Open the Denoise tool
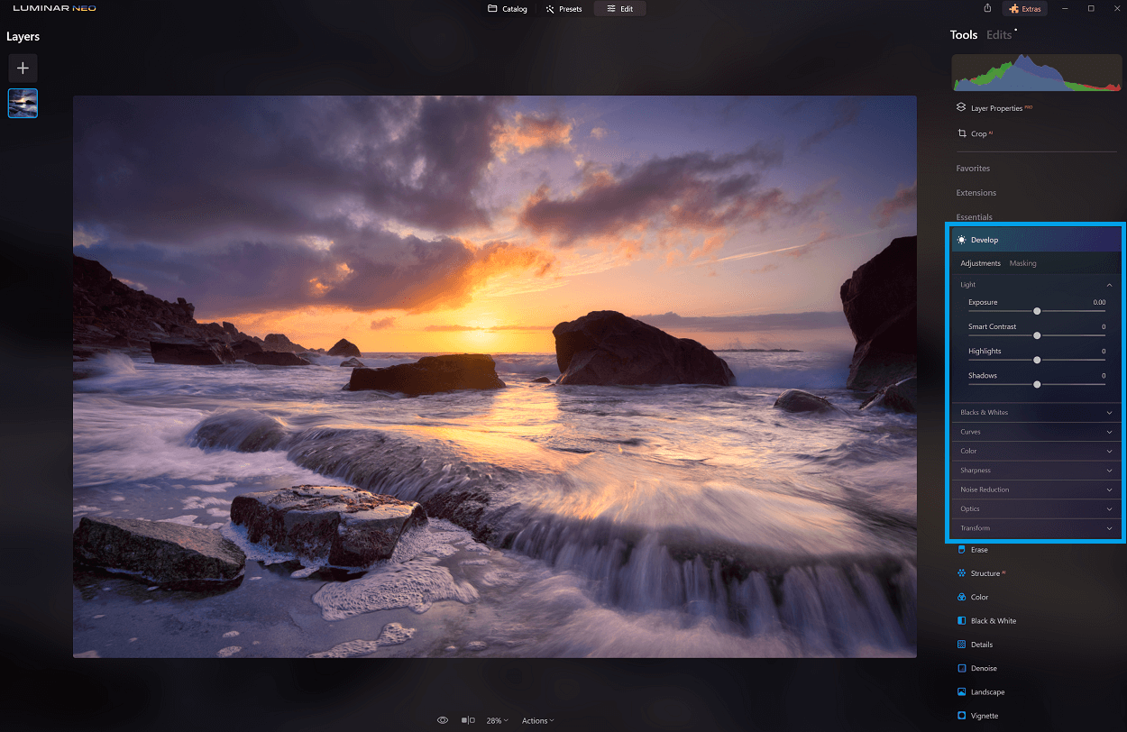 pyautogui.click(x=984, y=668)
